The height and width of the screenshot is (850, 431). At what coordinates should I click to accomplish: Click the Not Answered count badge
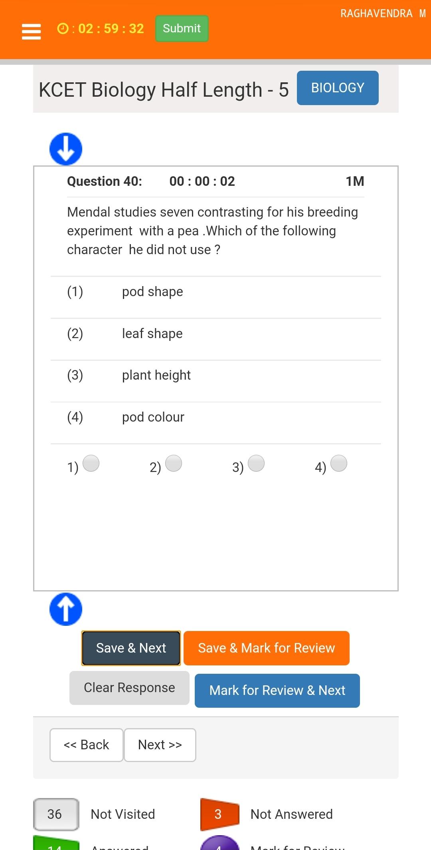point(219,814)
